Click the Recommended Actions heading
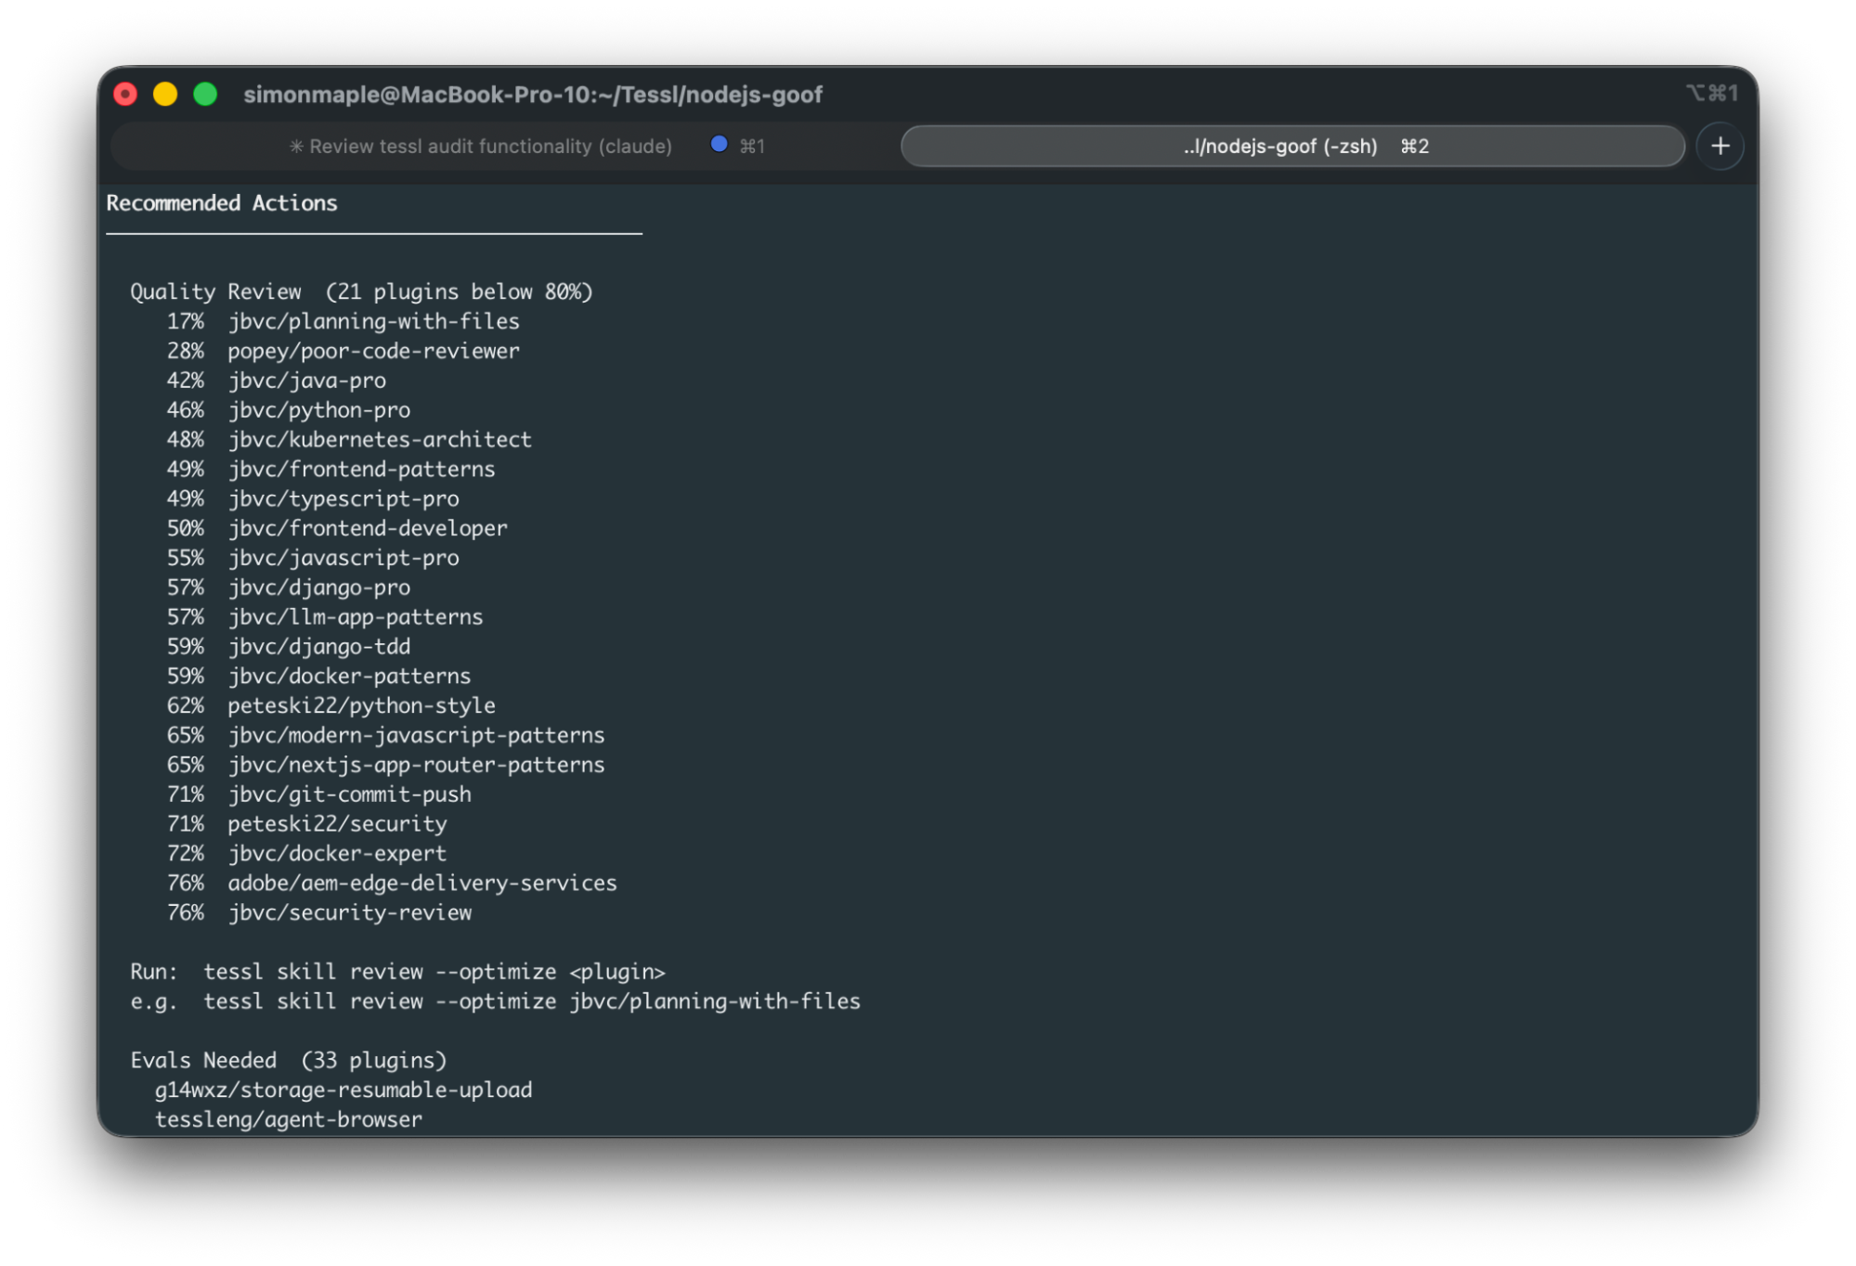The height and width of the screenshot is (1266, 1856). point(222,203)
